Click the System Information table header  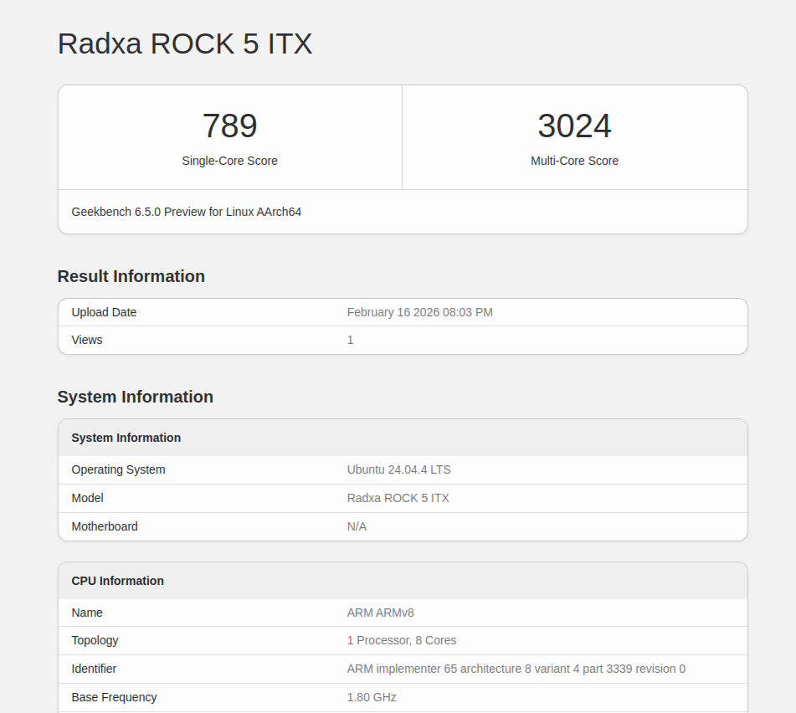[x=126, y=438]
